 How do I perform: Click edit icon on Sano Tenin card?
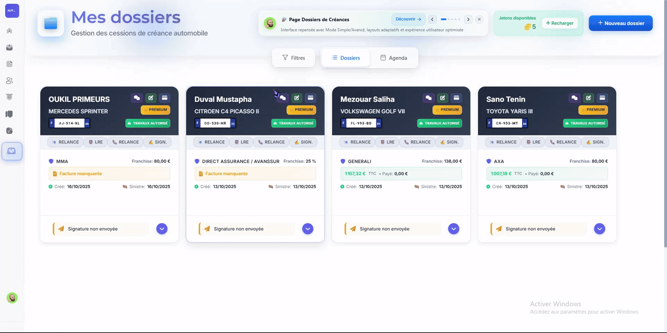pos(588,98)
